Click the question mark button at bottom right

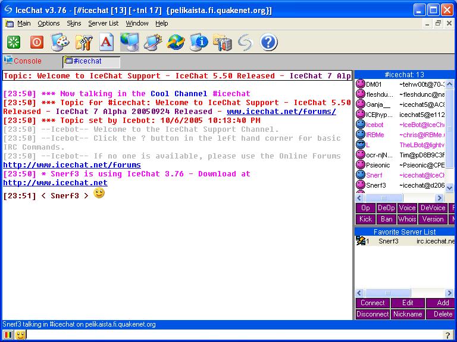[448, 335]
